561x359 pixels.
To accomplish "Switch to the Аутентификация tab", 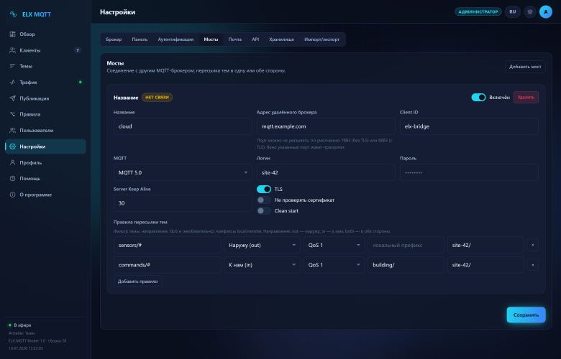I will (175, 39).
